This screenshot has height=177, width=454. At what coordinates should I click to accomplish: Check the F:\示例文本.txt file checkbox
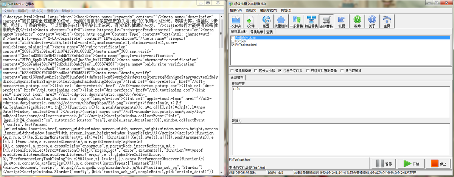[x=232, y=38]
